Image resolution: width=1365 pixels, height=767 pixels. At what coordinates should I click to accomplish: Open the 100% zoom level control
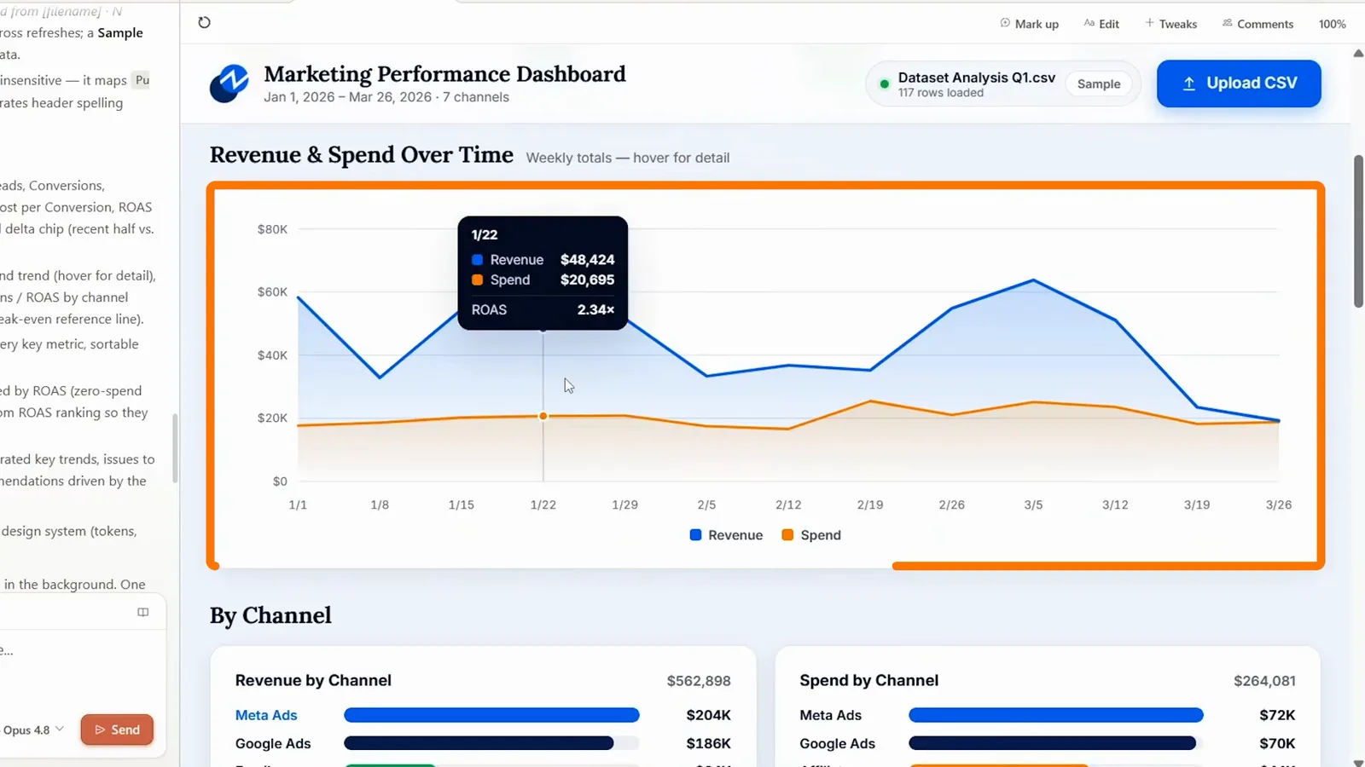coord(1332,24)
